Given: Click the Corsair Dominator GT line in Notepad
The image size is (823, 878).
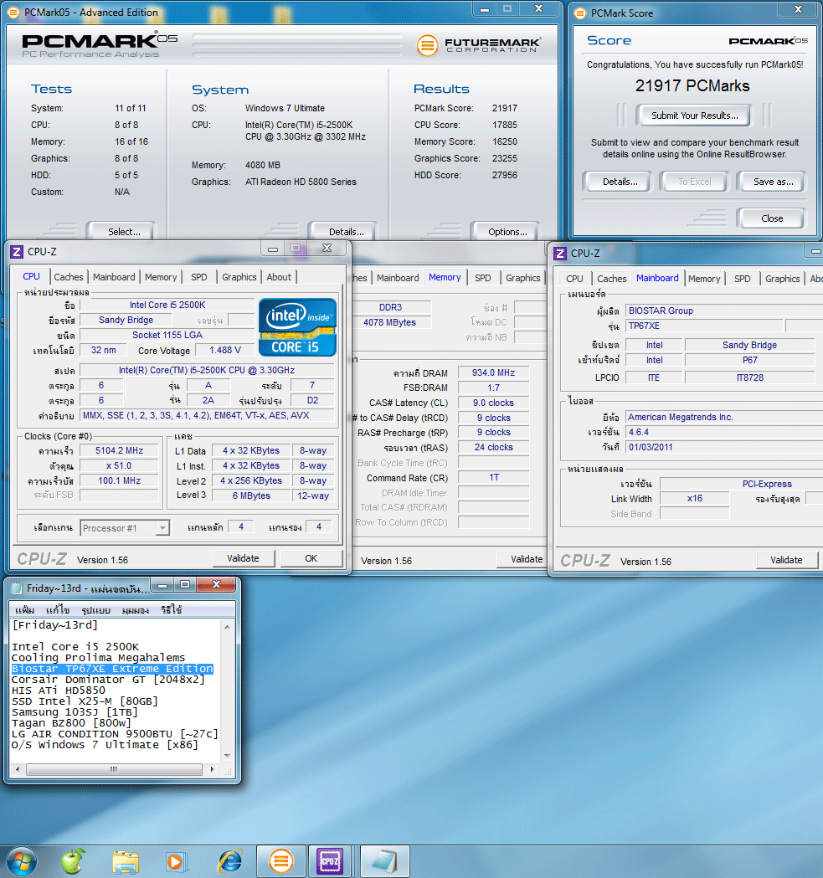Looking at the screenshot, I should coord(108,680).
